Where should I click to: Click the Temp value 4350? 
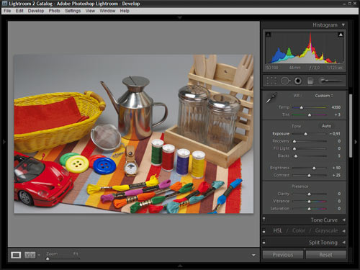pos(336,107)
